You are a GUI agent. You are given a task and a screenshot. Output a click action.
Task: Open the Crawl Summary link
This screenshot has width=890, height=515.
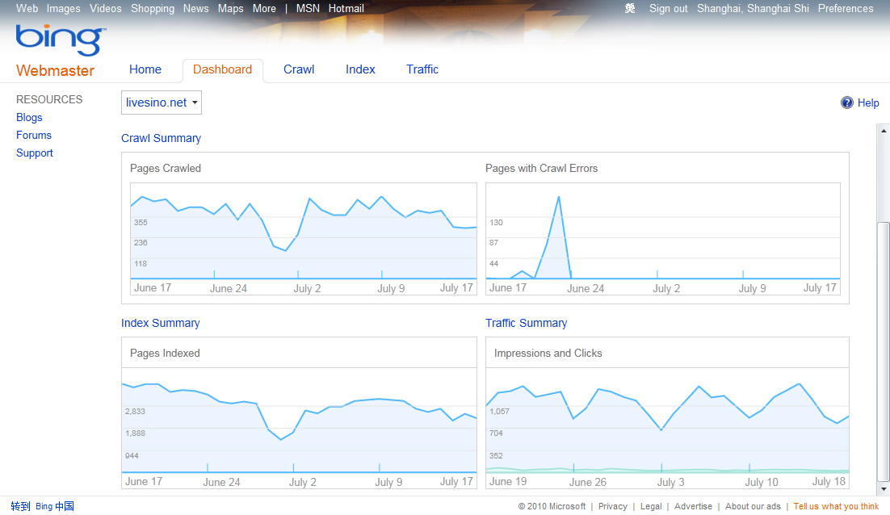coord(162,138)
